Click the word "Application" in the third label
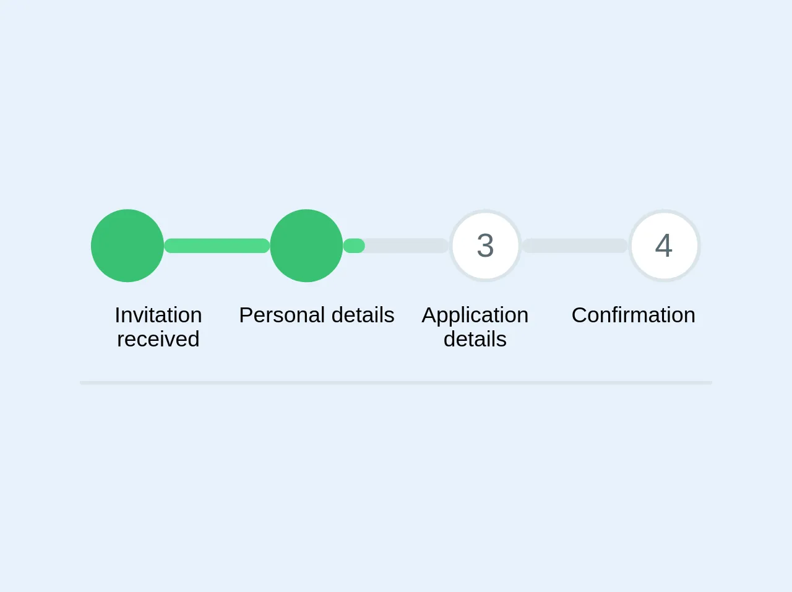This screenshot has width=792, height=592. (475, 315)
